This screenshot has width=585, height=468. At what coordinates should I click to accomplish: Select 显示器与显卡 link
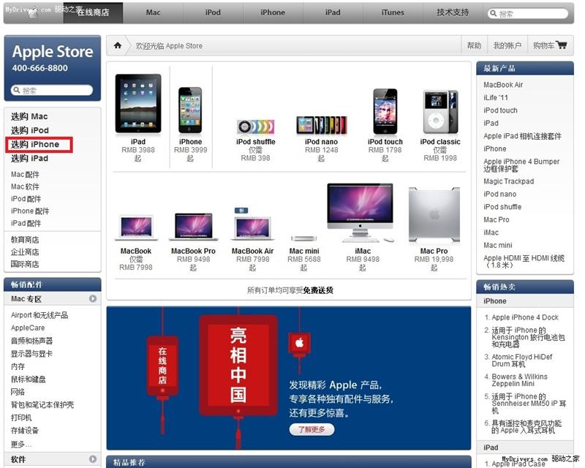click(31, 353)
